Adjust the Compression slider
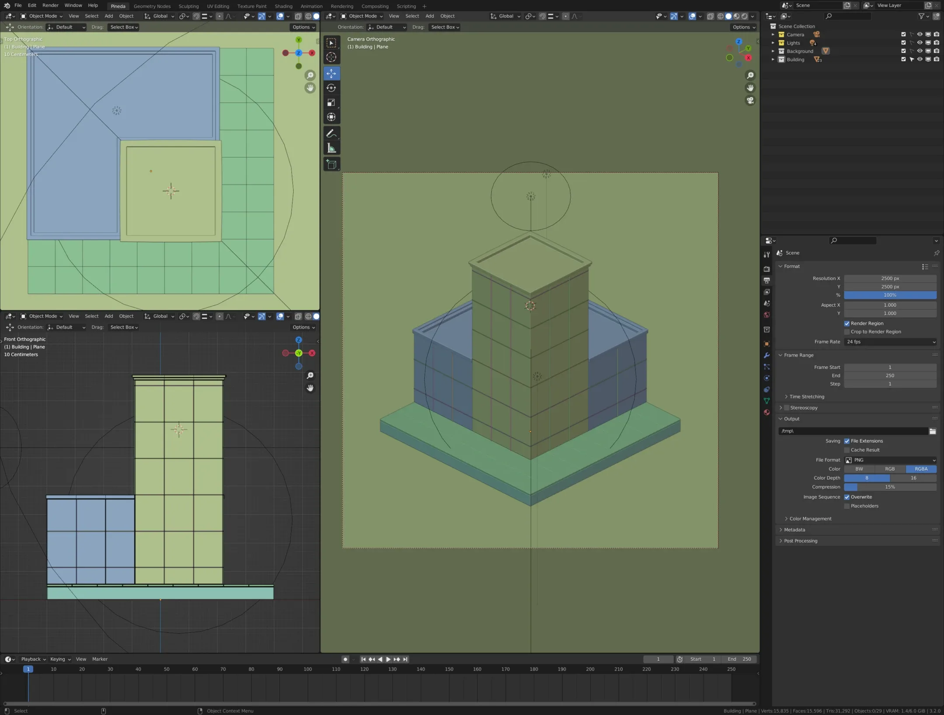This screenshot has width=944, height=715. pos(890,487)
